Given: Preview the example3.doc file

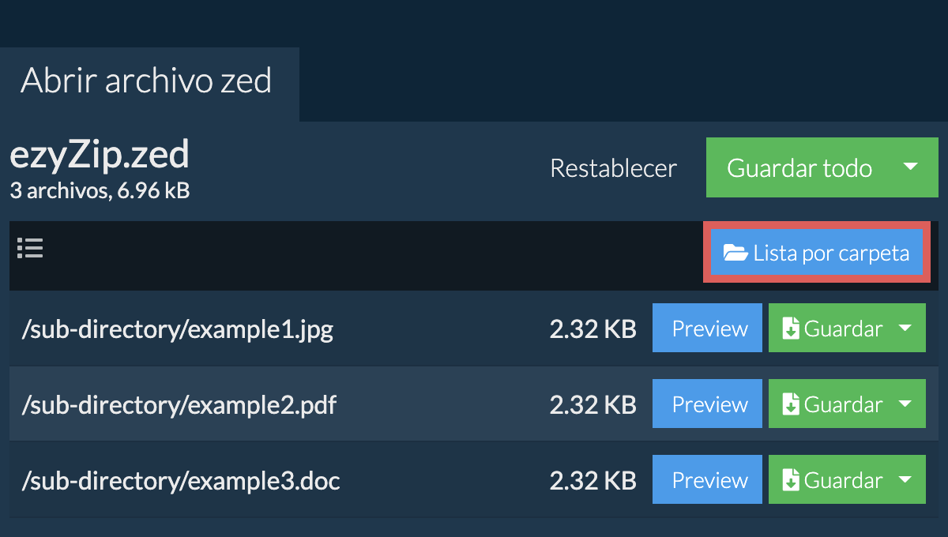Looking at the screenshot, I should pos(707,480).
